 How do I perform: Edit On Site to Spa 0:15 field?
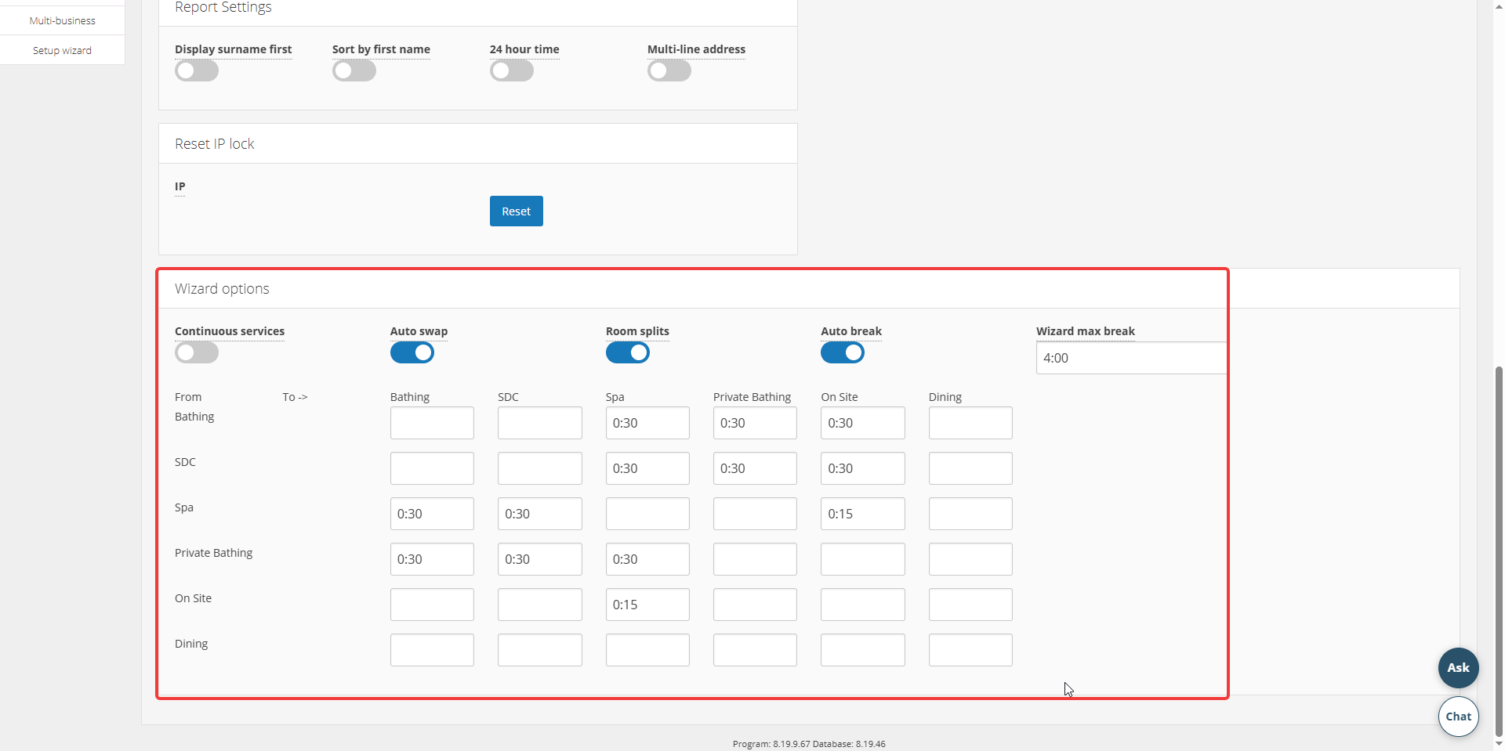(647, 605)
